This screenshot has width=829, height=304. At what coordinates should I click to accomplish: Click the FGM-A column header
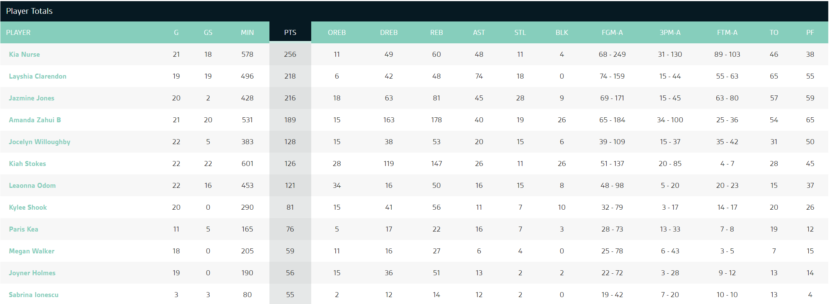click(x=612, y=33)
